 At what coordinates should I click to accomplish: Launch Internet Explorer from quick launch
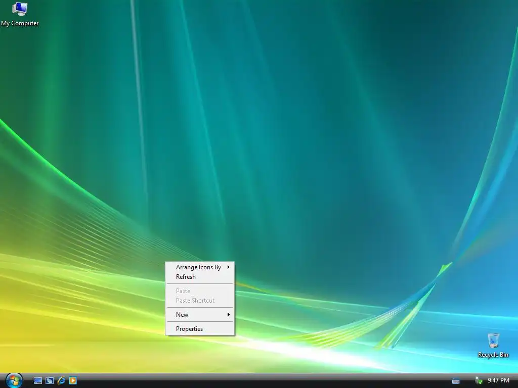tap(61, 380)
